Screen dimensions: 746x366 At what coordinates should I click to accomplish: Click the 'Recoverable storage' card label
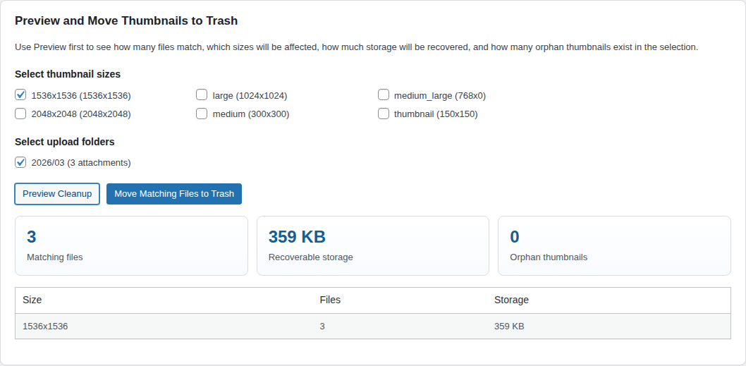311,257
